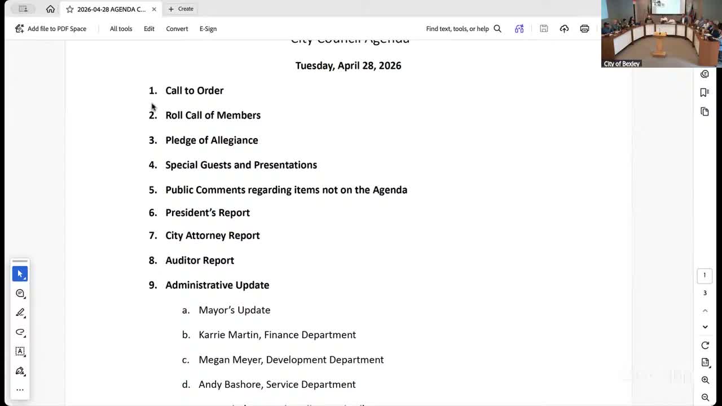This screenshot has width=722, height=406.
Task: Choose the Select arrow tool
Action: point(20,273)
